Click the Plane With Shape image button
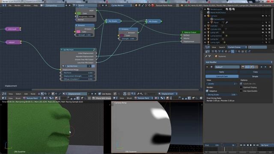 [x=102, y=98]
